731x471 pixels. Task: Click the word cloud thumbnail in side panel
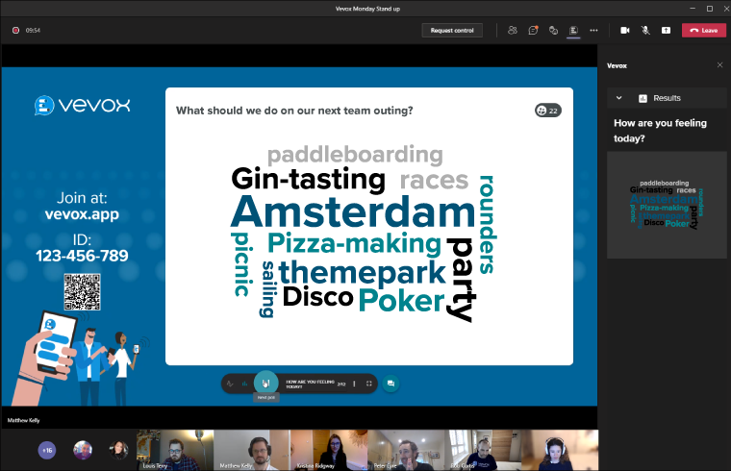pos(667,204)
